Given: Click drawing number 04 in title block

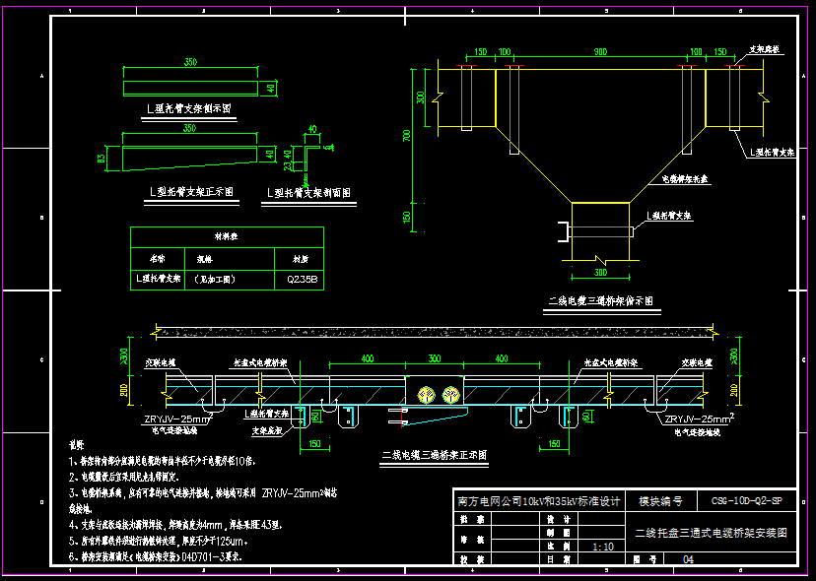Looking at the screenshot, I should [x=688, y=559].
